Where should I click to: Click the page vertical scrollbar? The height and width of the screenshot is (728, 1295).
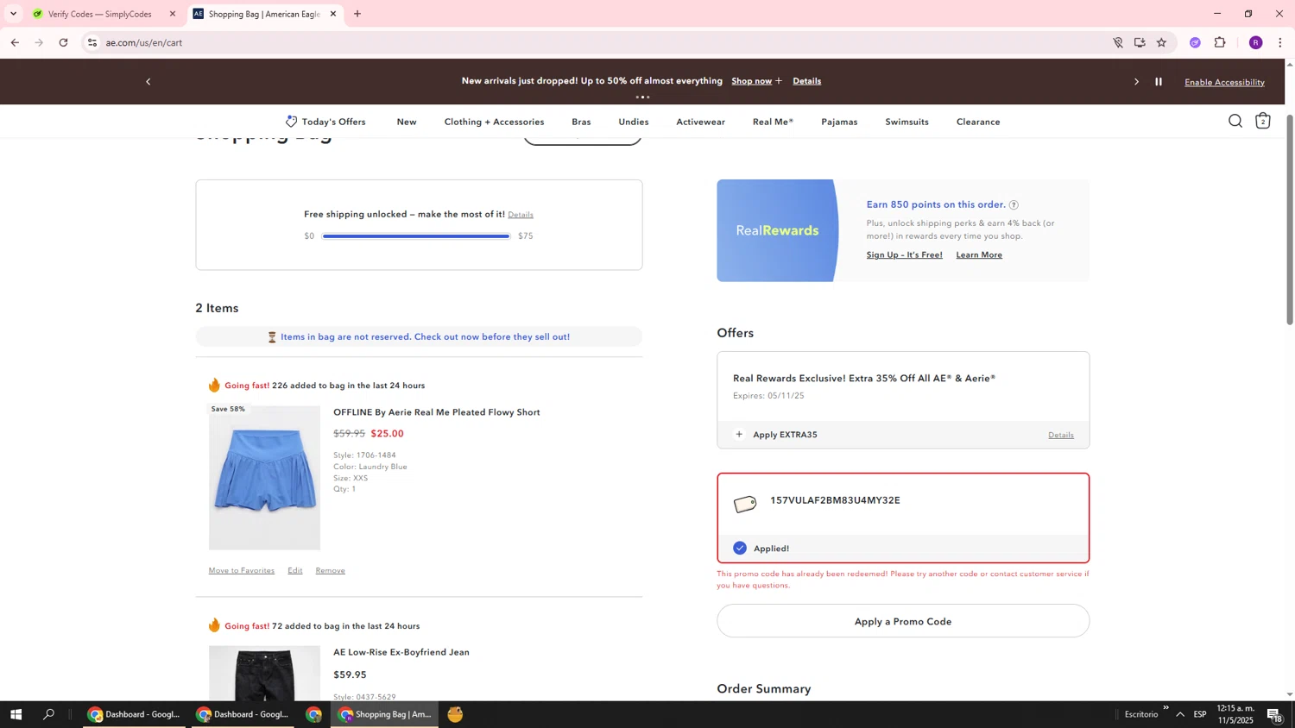[x=1290, y=220]
